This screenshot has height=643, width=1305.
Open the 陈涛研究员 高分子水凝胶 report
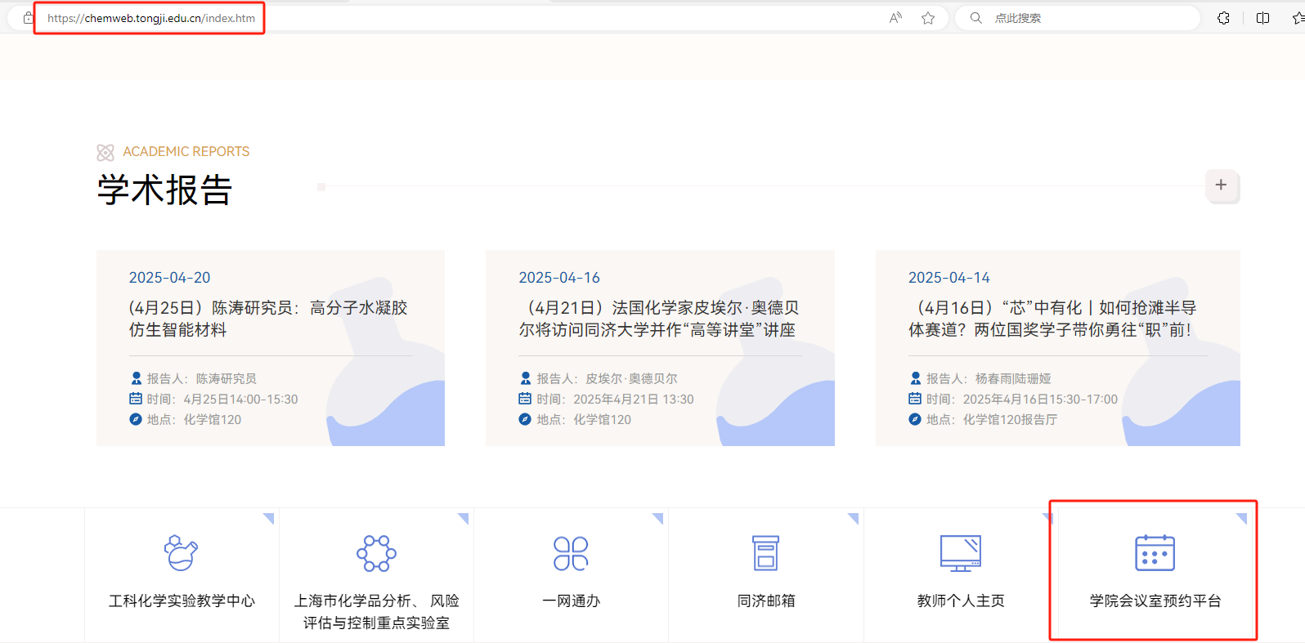point(268,319)
